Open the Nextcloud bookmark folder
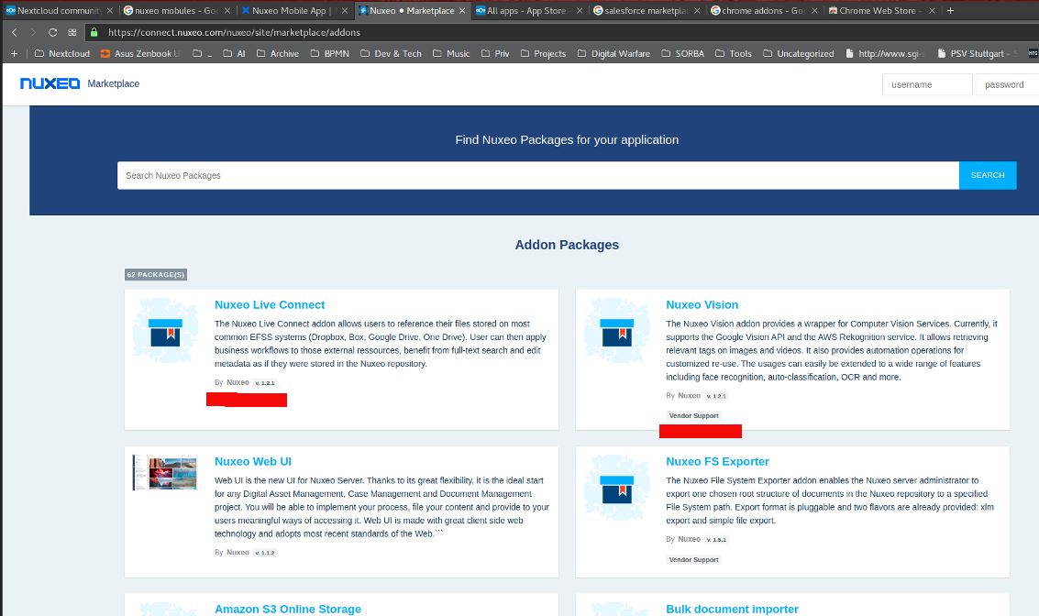 (x=62, y=54)
